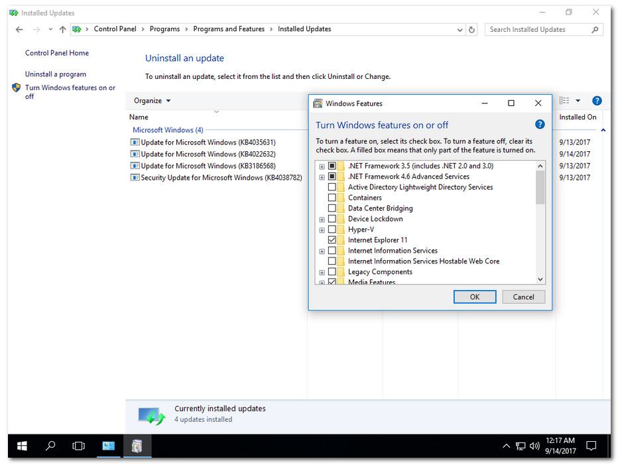Screen dimensions: 620x465
Task: Open the Action Center notifications icon
Action: pos(591,446)
